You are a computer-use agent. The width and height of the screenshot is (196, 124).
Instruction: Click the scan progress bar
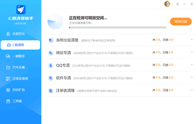(118, 27)
